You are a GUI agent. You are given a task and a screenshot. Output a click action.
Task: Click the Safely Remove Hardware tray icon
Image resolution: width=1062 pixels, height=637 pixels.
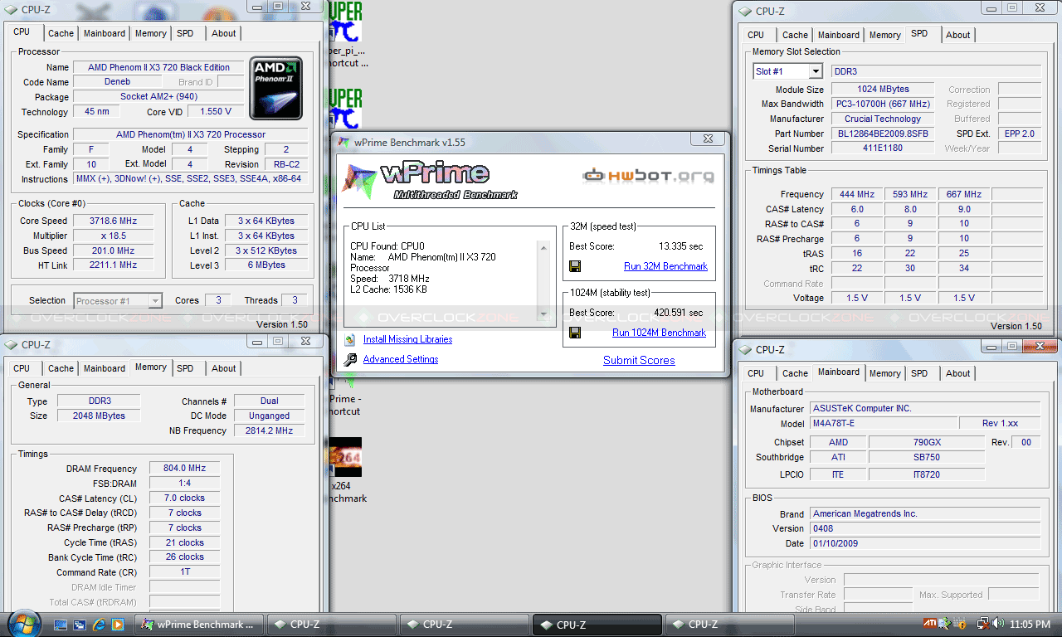pos(947,624)
